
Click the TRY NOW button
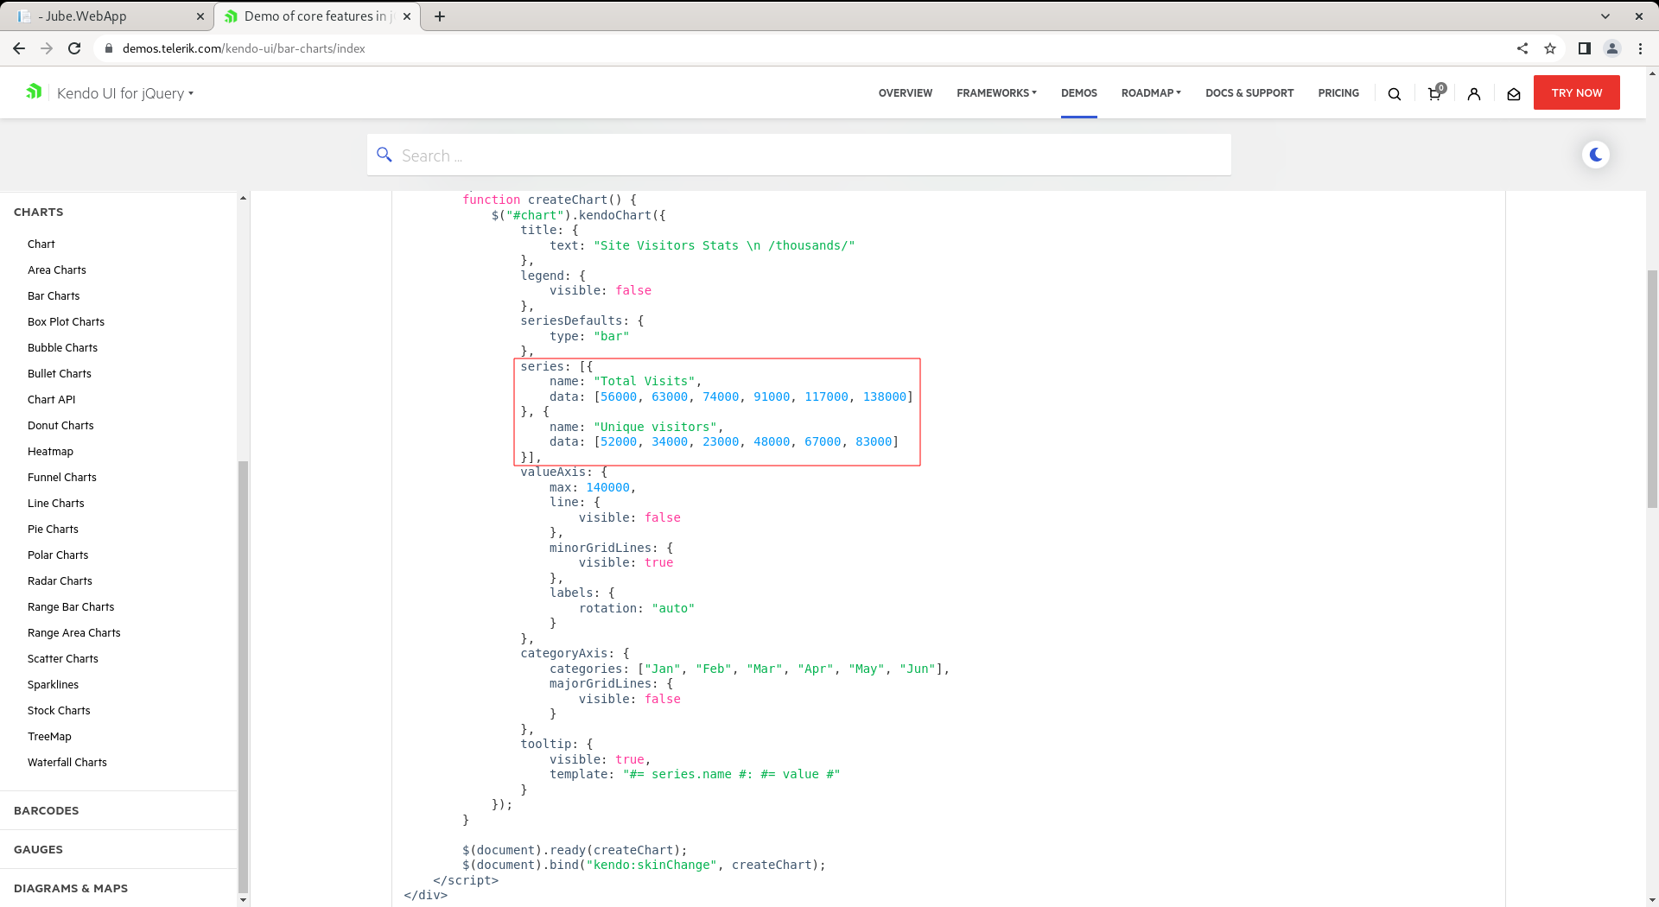point(1577,92)
